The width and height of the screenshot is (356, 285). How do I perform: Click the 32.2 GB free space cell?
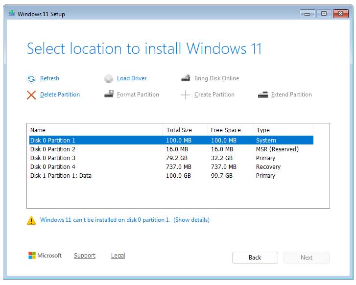(222, 158)
